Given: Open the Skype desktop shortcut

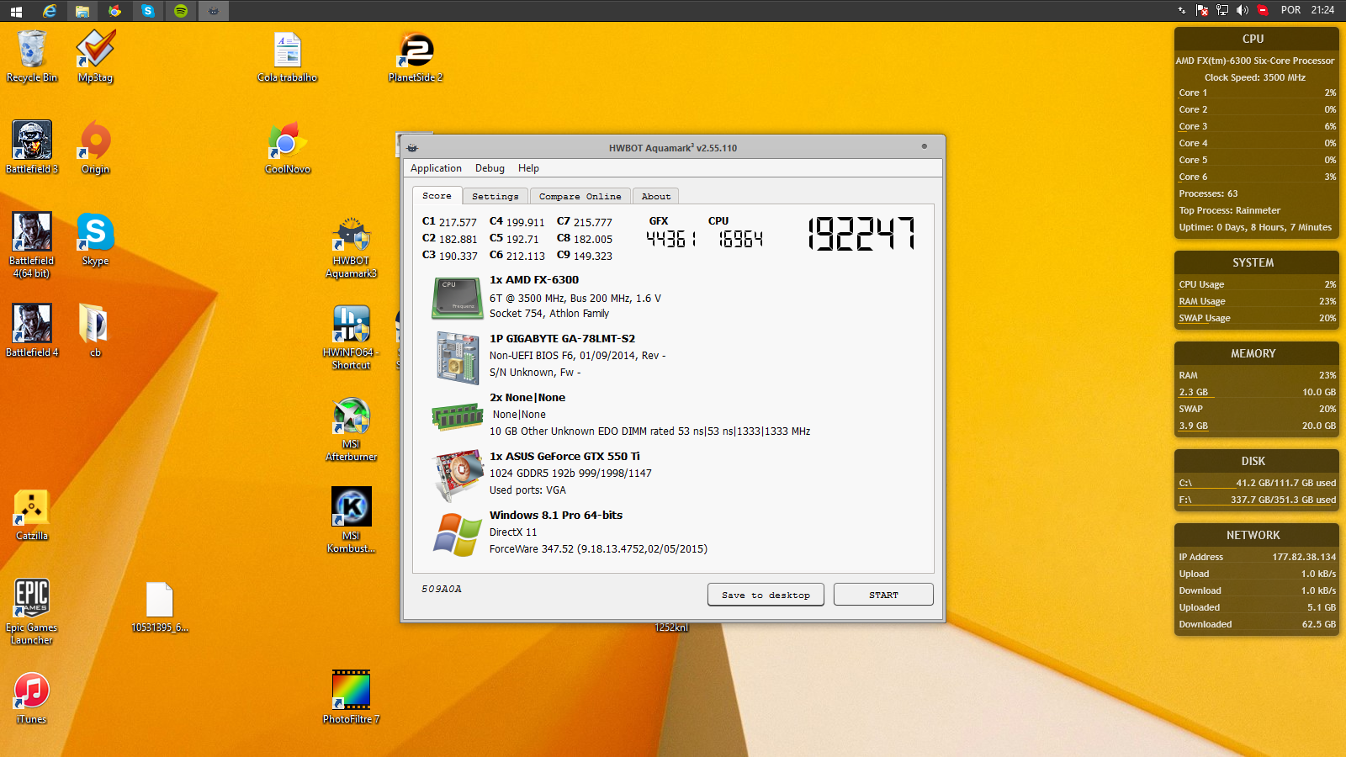Looking at the screenshot, I should click(x=95, y=240).
